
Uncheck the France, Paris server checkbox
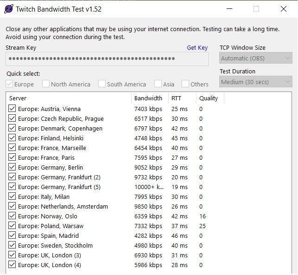click(12, 157)
